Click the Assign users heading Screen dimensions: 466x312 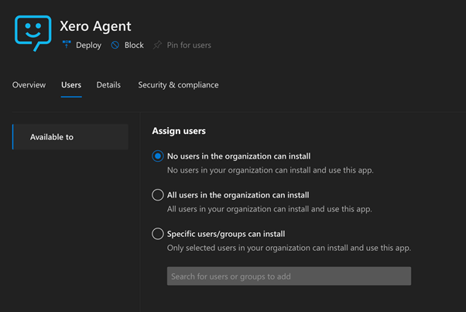point(179,131)
